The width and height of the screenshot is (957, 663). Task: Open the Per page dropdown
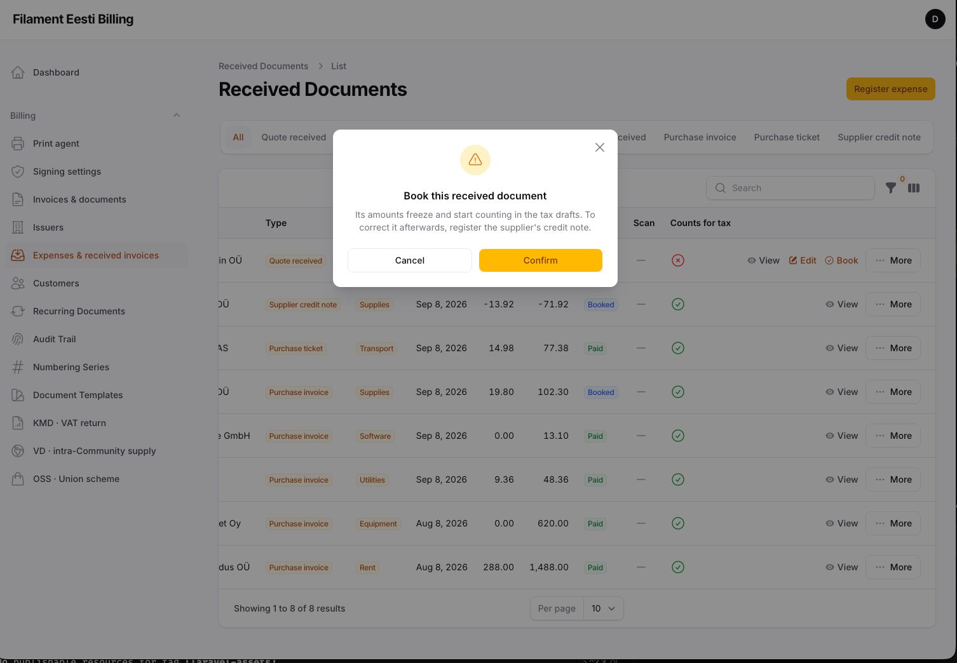[x=603, y=608]
